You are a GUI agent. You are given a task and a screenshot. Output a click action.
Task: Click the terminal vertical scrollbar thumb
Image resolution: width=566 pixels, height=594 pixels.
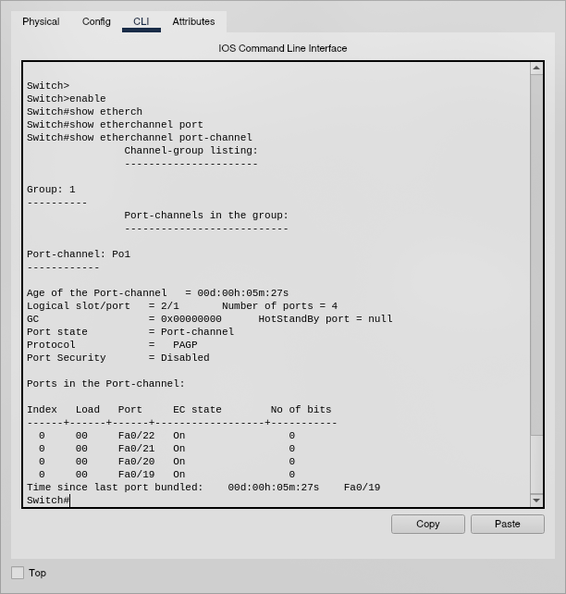coord(536,254)
